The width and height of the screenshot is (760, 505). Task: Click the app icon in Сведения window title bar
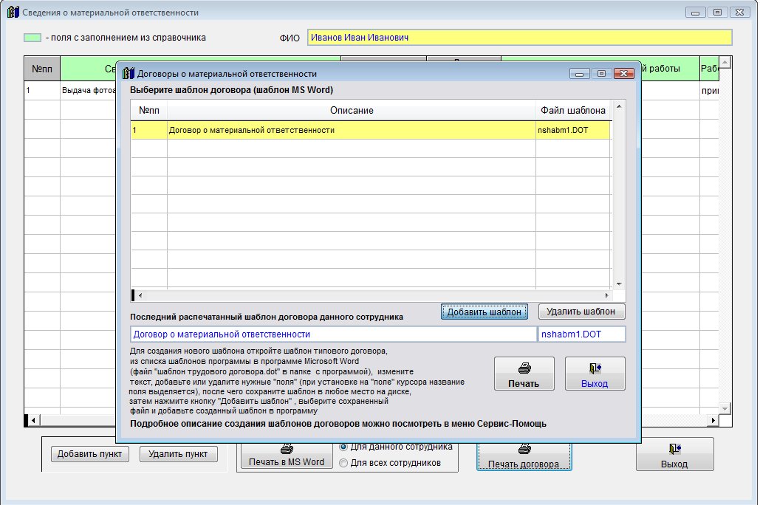point(13,12)
